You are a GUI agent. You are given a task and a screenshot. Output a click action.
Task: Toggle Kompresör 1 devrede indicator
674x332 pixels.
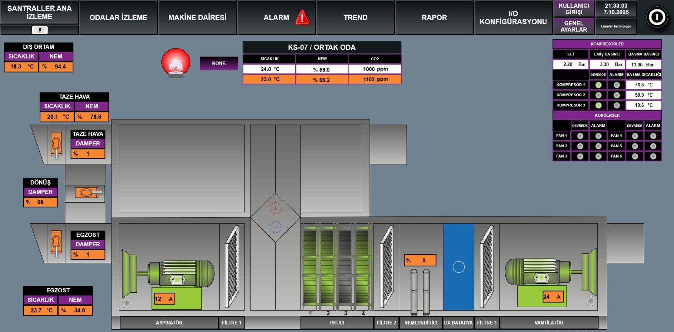click(598, 85)
